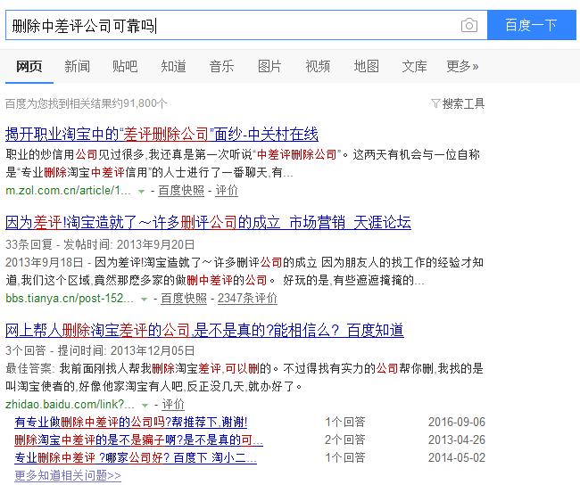Go to the 音乐 tab
Screen dimensions: 580x493
click(x=221, y=66)
